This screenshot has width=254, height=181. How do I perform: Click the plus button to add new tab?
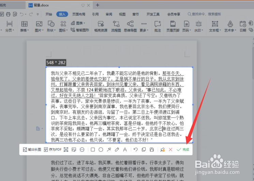(x=98, y=5)
